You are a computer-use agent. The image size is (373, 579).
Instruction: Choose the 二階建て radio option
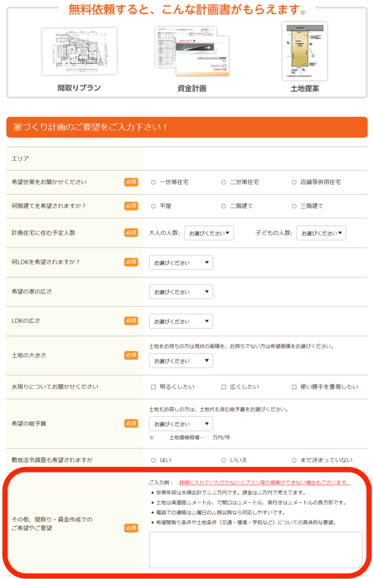tap(224, 206)
